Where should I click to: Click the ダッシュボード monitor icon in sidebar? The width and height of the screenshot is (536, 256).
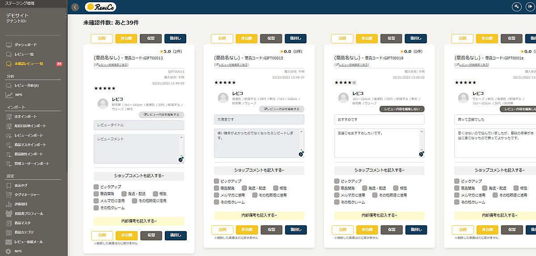[9, 45]
